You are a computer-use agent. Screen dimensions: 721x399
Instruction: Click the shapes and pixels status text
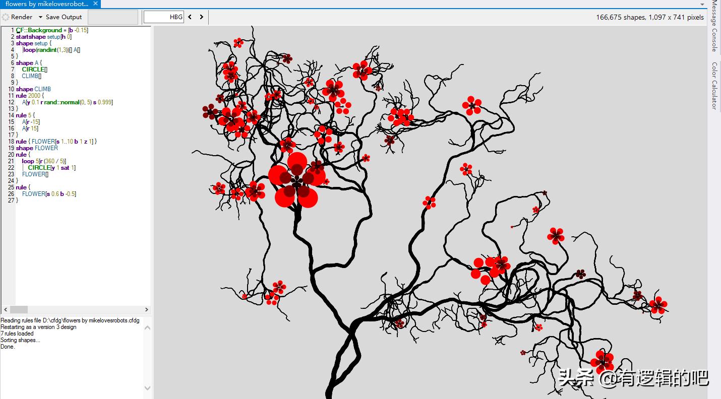649,17
